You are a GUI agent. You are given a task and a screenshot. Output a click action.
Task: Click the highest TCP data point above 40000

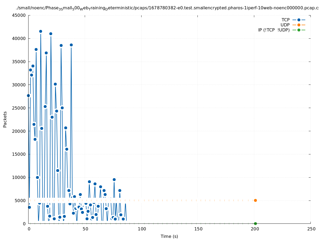click(x=41, y=31)
